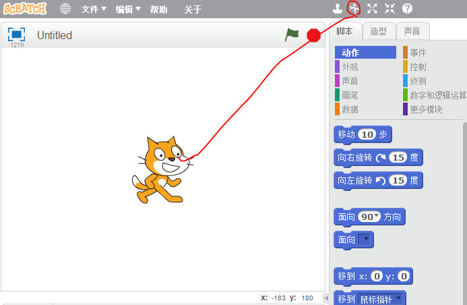
Task: Start project with the green flag
Action: [292, 34]
